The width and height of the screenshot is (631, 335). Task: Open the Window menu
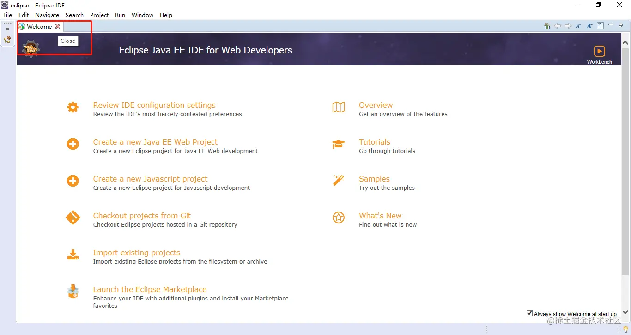pyautogui.click(x=142, y=15)
